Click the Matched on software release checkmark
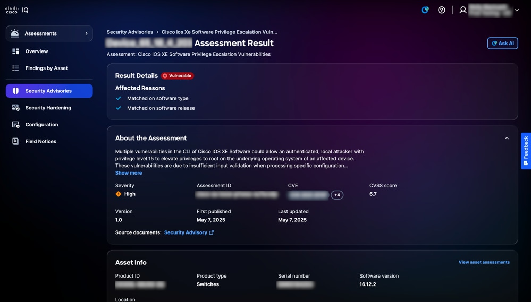 118,108
